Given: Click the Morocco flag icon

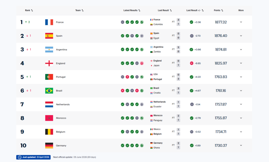Looking at the screenshot, I should click(49, 118).
